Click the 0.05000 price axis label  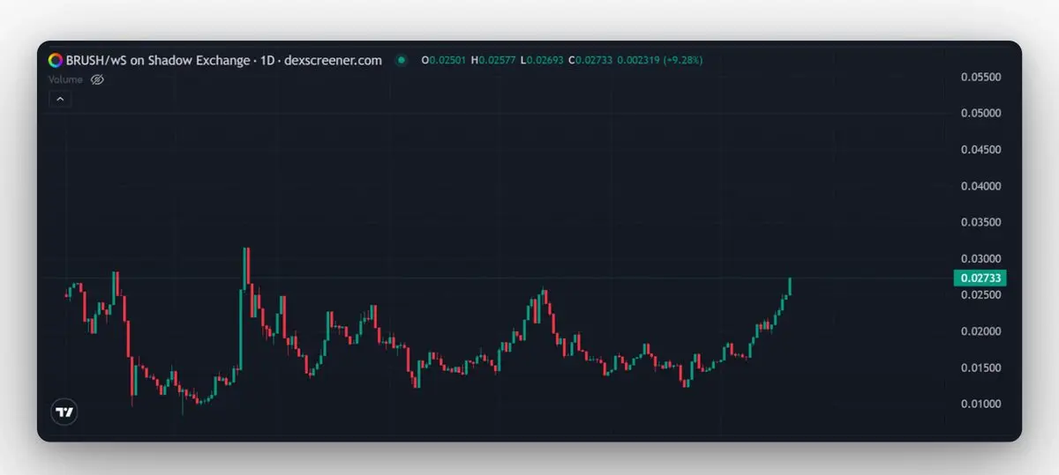(980, 114)
